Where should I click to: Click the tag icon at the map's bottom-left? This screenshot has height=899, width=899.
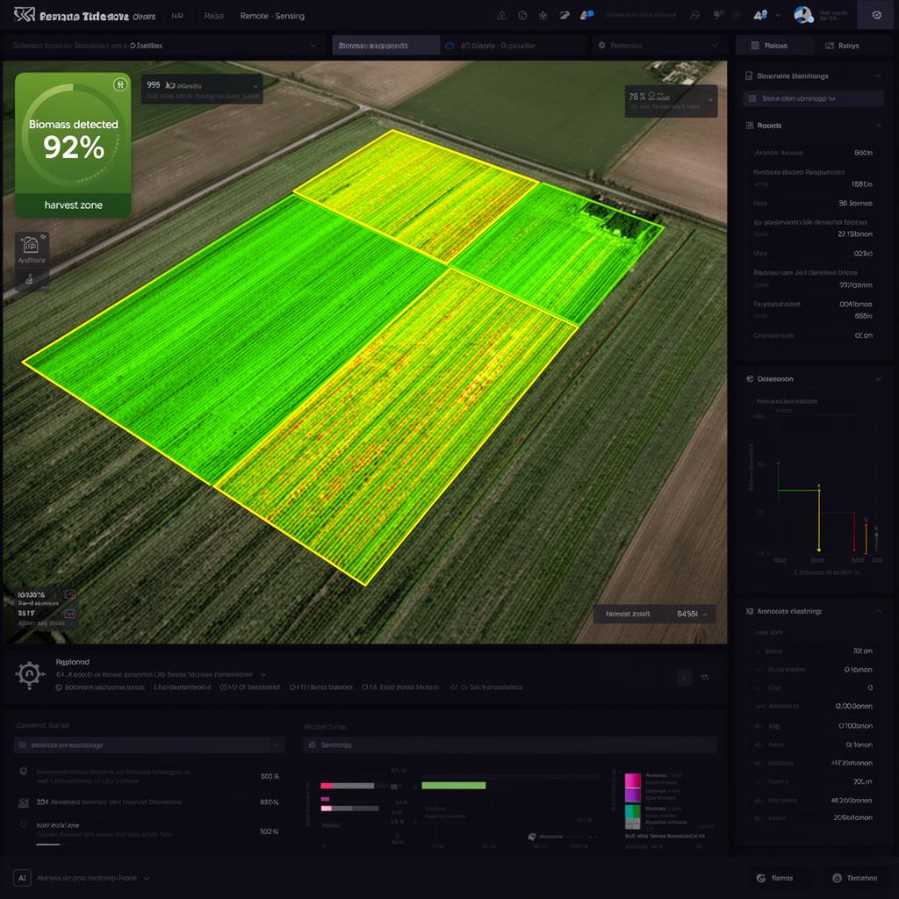(x=70, y=594)
